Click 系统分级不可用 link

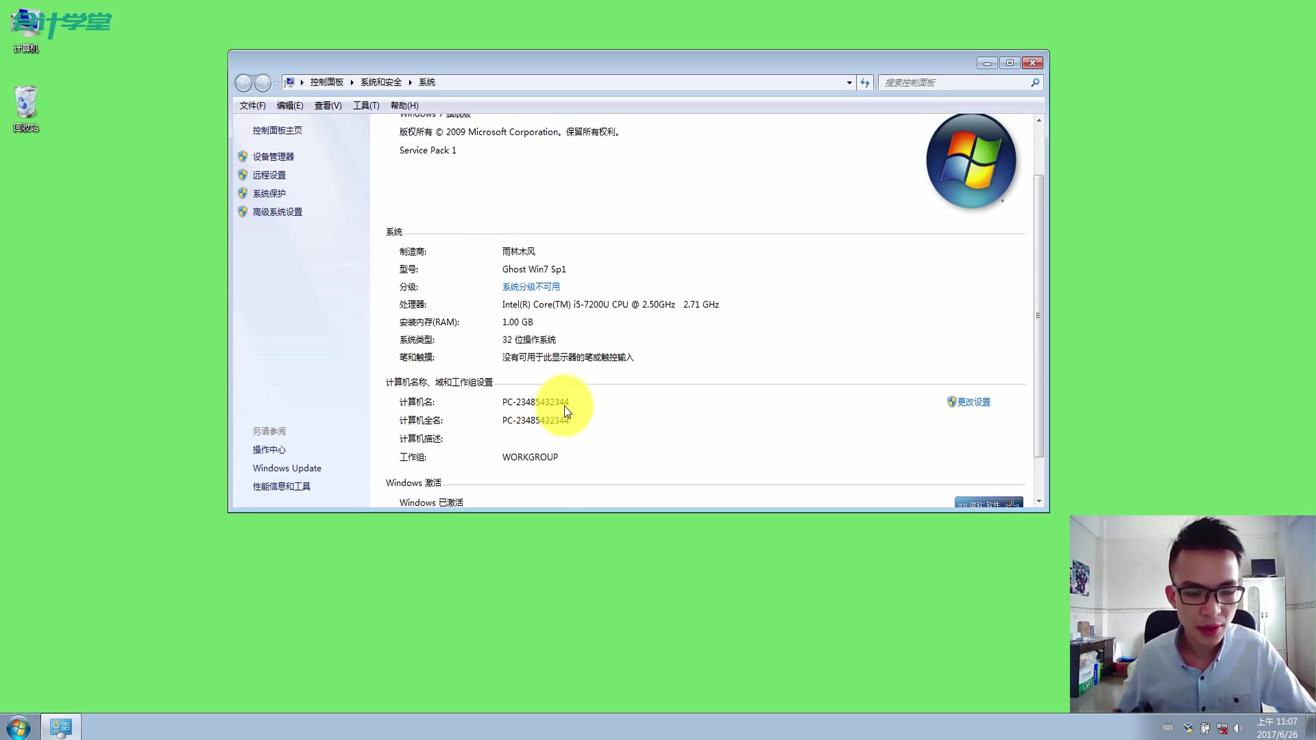531,286
